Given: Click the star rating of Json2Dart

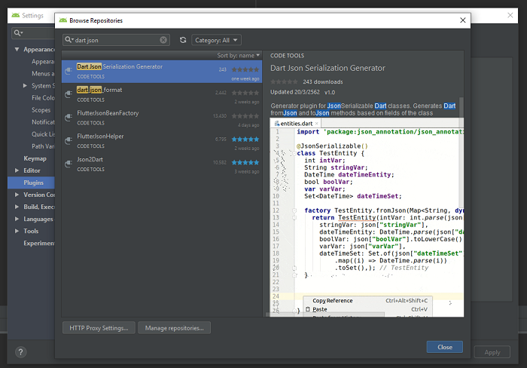Looking at the screenshot, I should pyautogui.click(x=245, y=162).
